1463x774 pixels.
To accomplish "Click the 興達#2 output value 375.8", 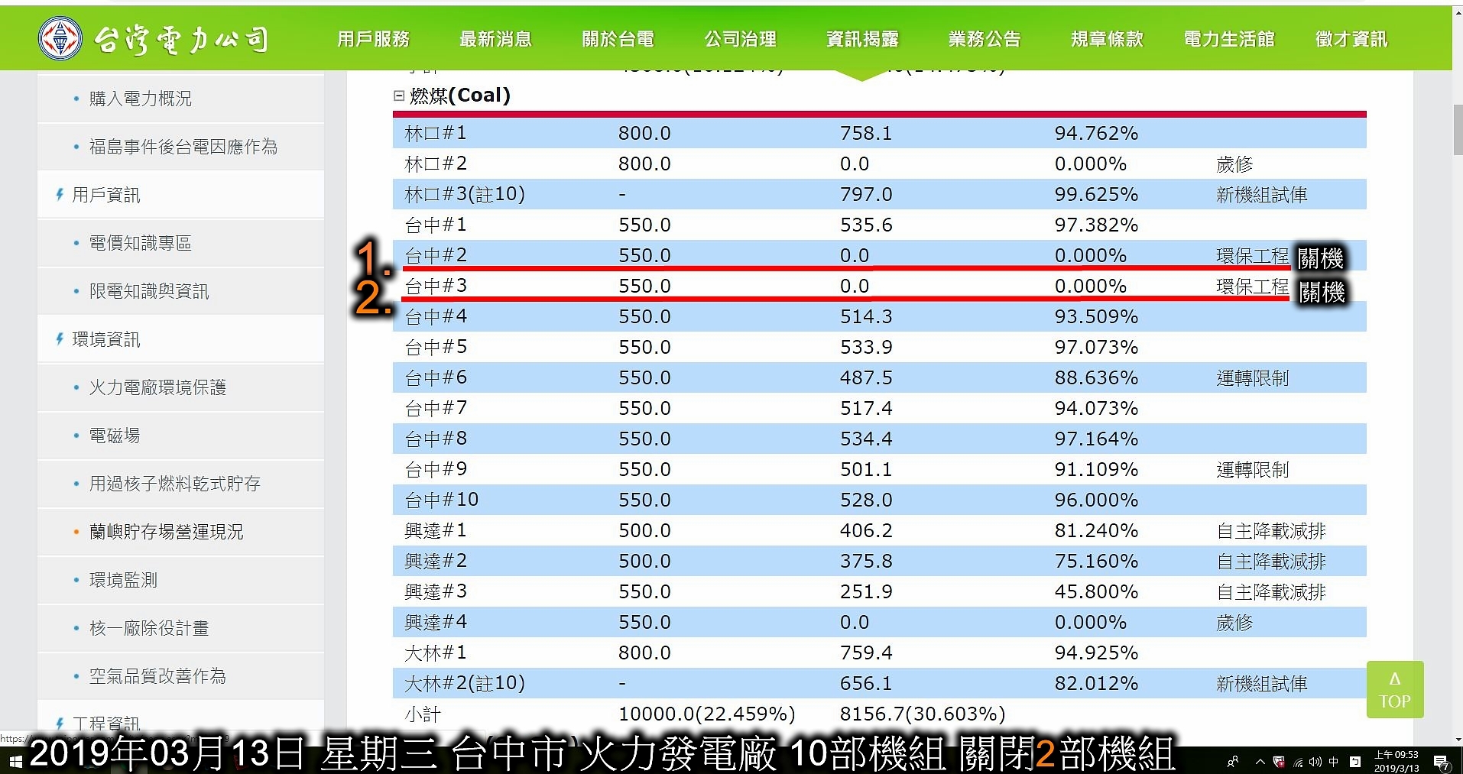I will point(866,561).
